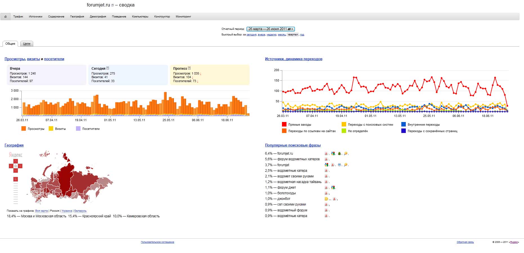Click Google icon for forumjet.ru search phrase
This screenshot has width=524, height=253.
point(333,153)
